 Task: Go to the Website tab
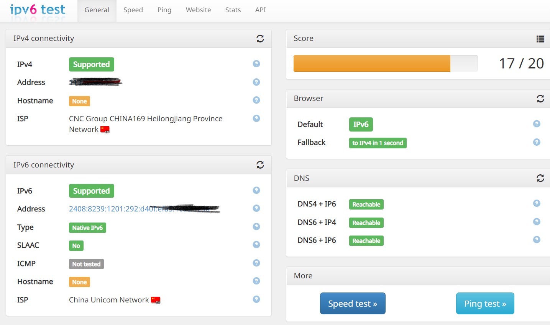tap(198, 10)
